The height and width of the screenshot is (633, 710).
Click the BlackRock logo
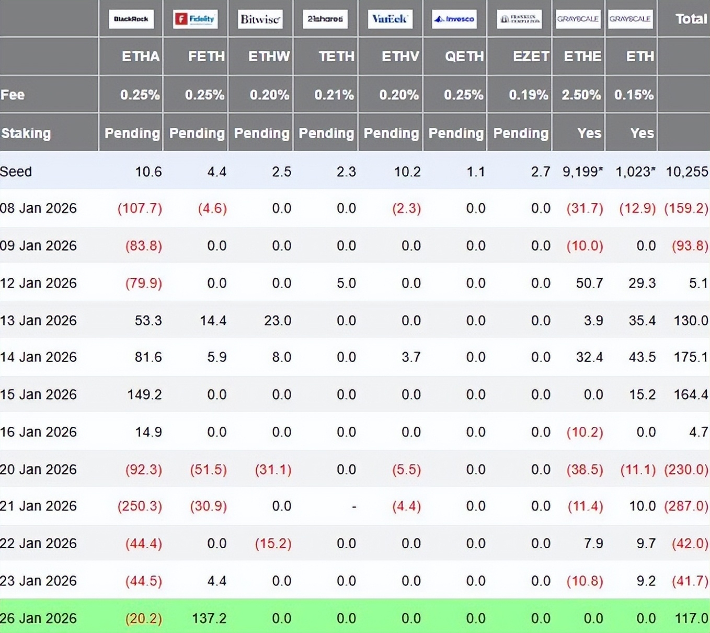pyautogui.click(x=131, y=19)
